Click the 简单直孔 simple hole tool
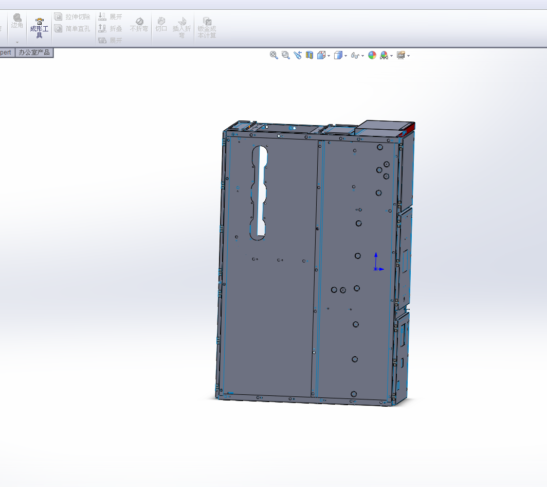547x487 pixels. 72,29
